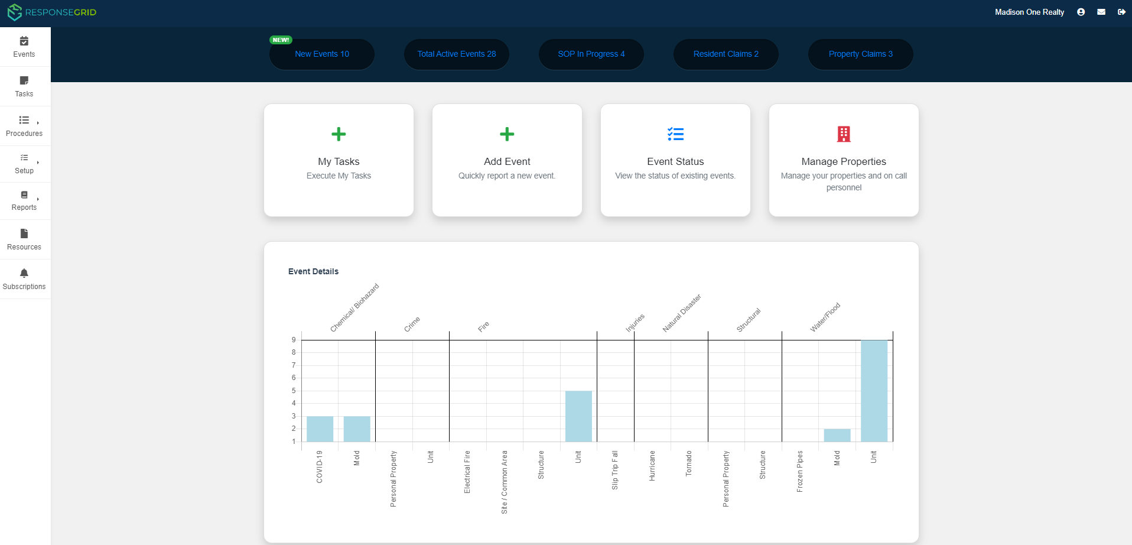Click the COVID-19 bar in chart

[x=320, y=429]
